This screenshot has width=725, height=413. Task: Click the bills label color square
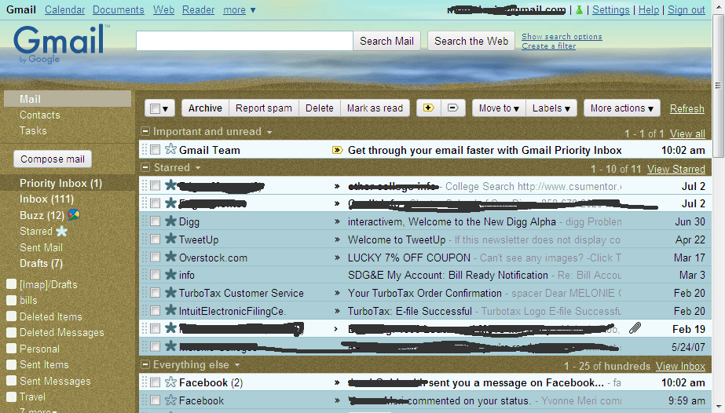(x=11, y=301)
